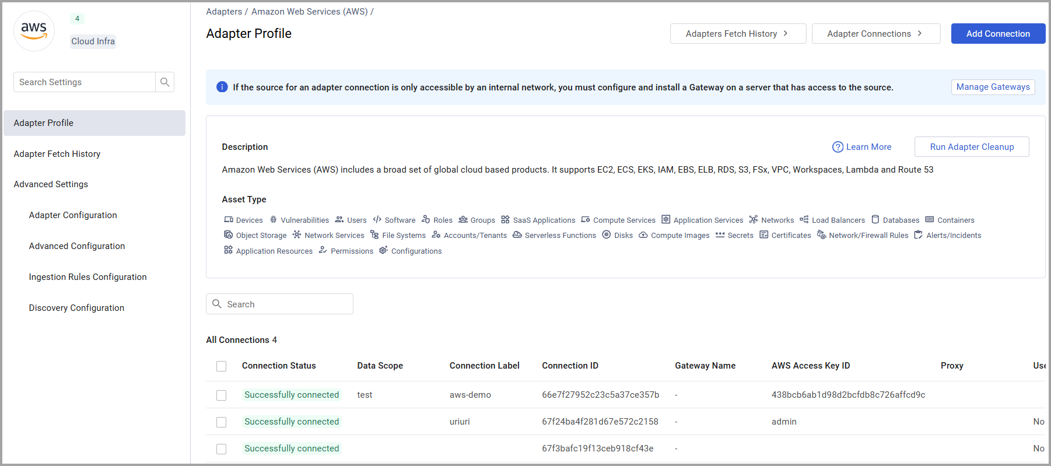This screenshot has height=466, width=1051.
Task: Click the green notification count badge 4
Action: tap(77, 19)
